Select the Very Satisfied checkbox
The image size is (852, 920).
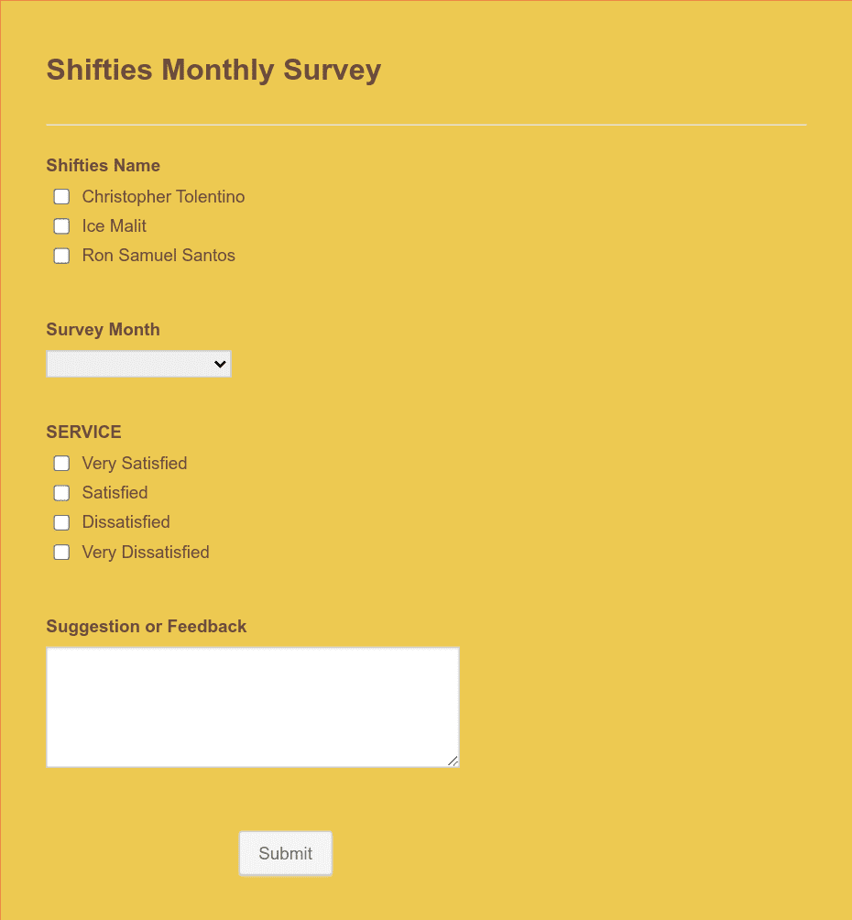pos(60,463)
